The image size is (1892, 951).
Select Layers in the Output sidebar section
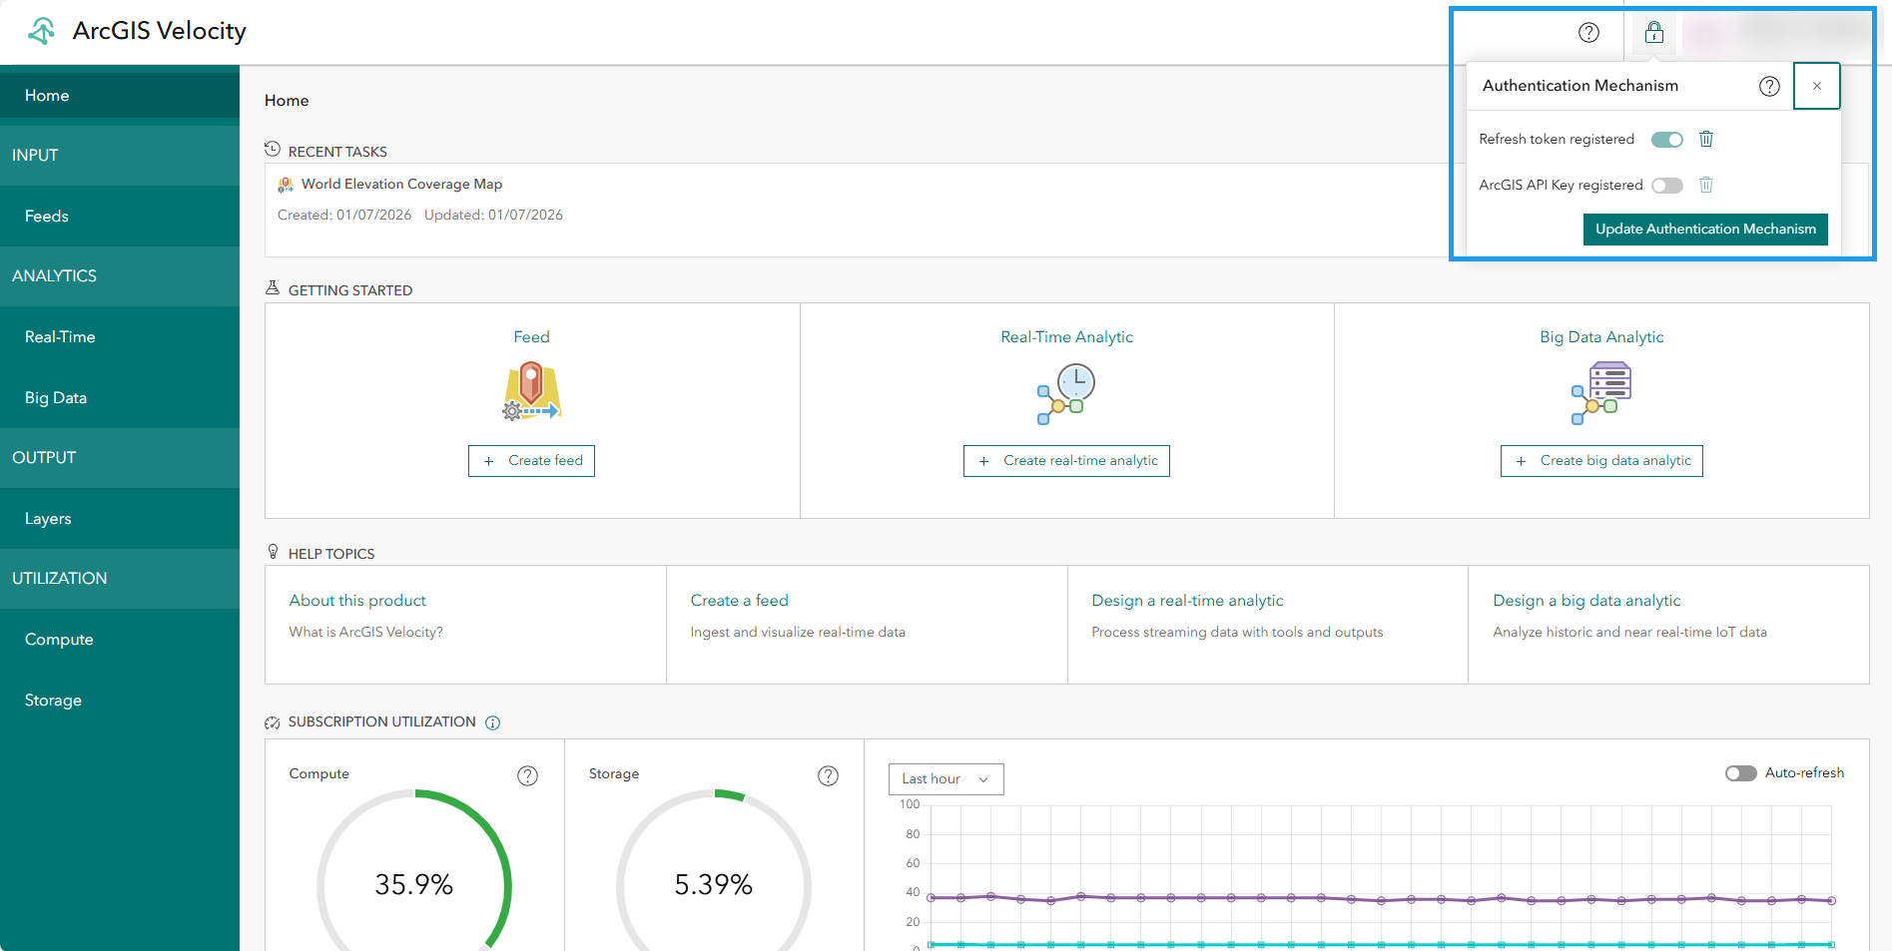pyautogui.click(x=48, y=518)
